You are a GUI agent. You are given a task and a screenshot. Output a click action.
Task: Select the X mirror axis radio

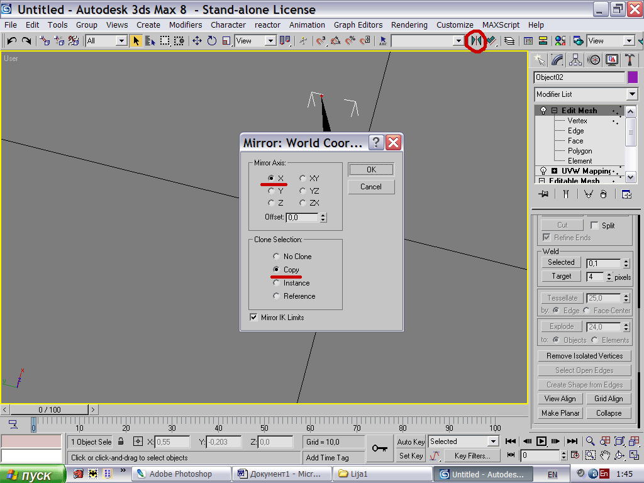point(271,178)
